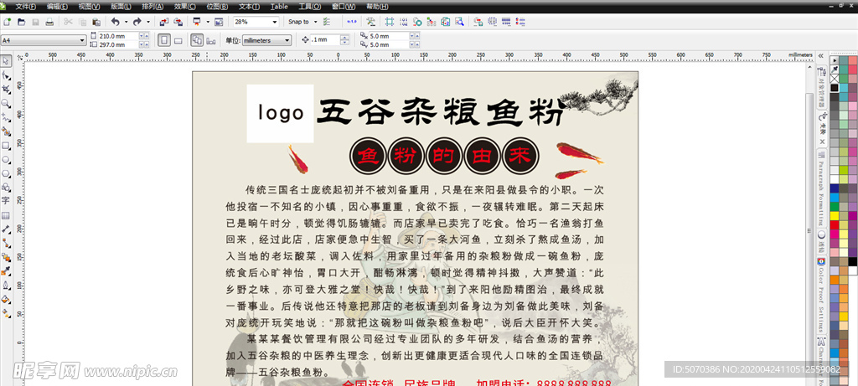Open the Table menu
The image size is (858, 386).
click(279, 5)
